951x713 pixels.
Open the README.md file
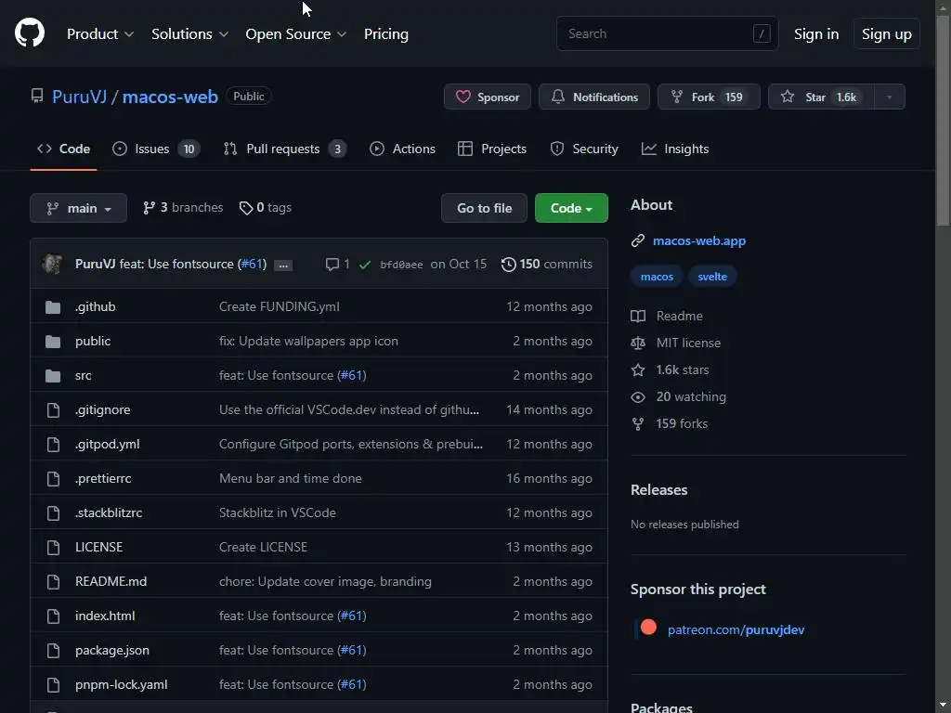click(111, 581)
